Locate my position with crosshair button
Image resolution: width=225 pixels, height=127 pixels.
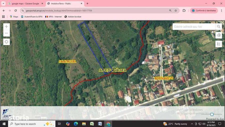6,42
